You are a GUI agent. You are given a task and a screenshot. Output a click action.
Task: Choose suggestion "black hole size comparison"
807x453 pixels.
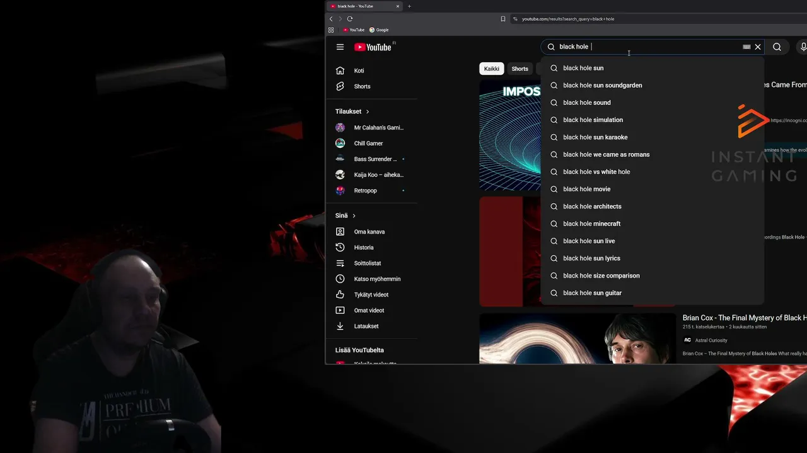click(653, 276)
